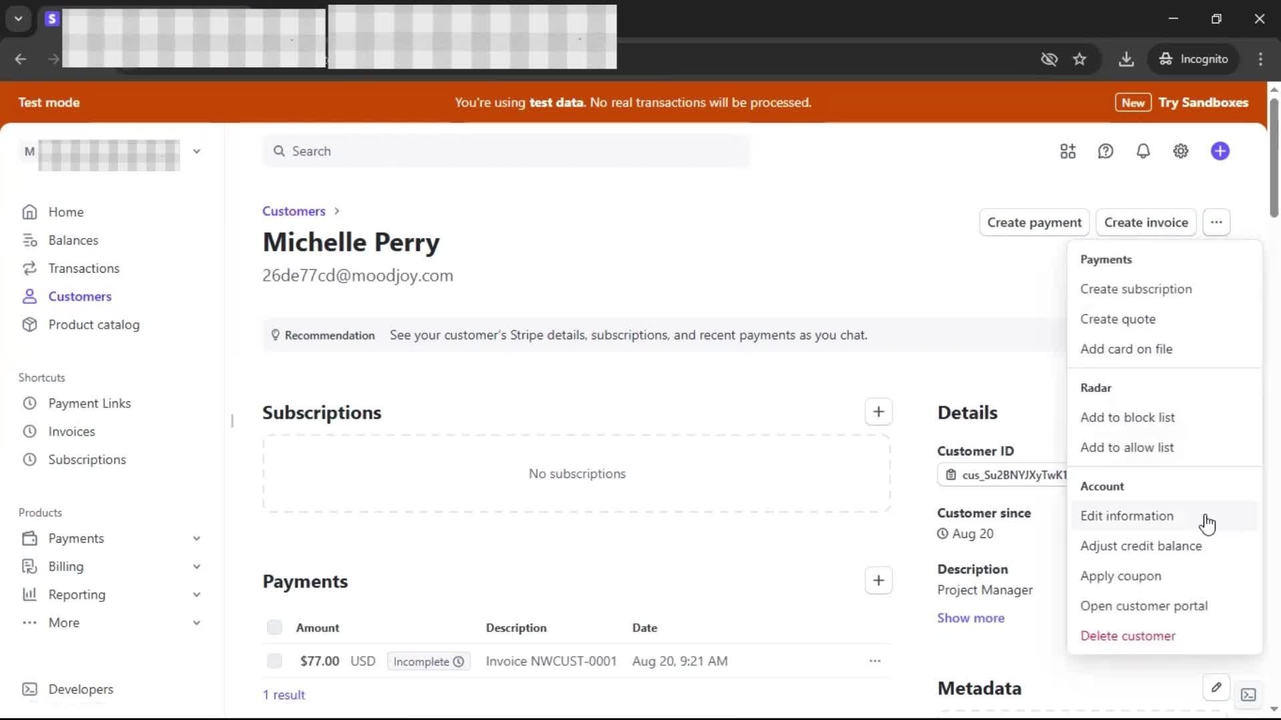
Task: Click the eye-slash tracking protection icon
Action: click(x=1049, y=59)
